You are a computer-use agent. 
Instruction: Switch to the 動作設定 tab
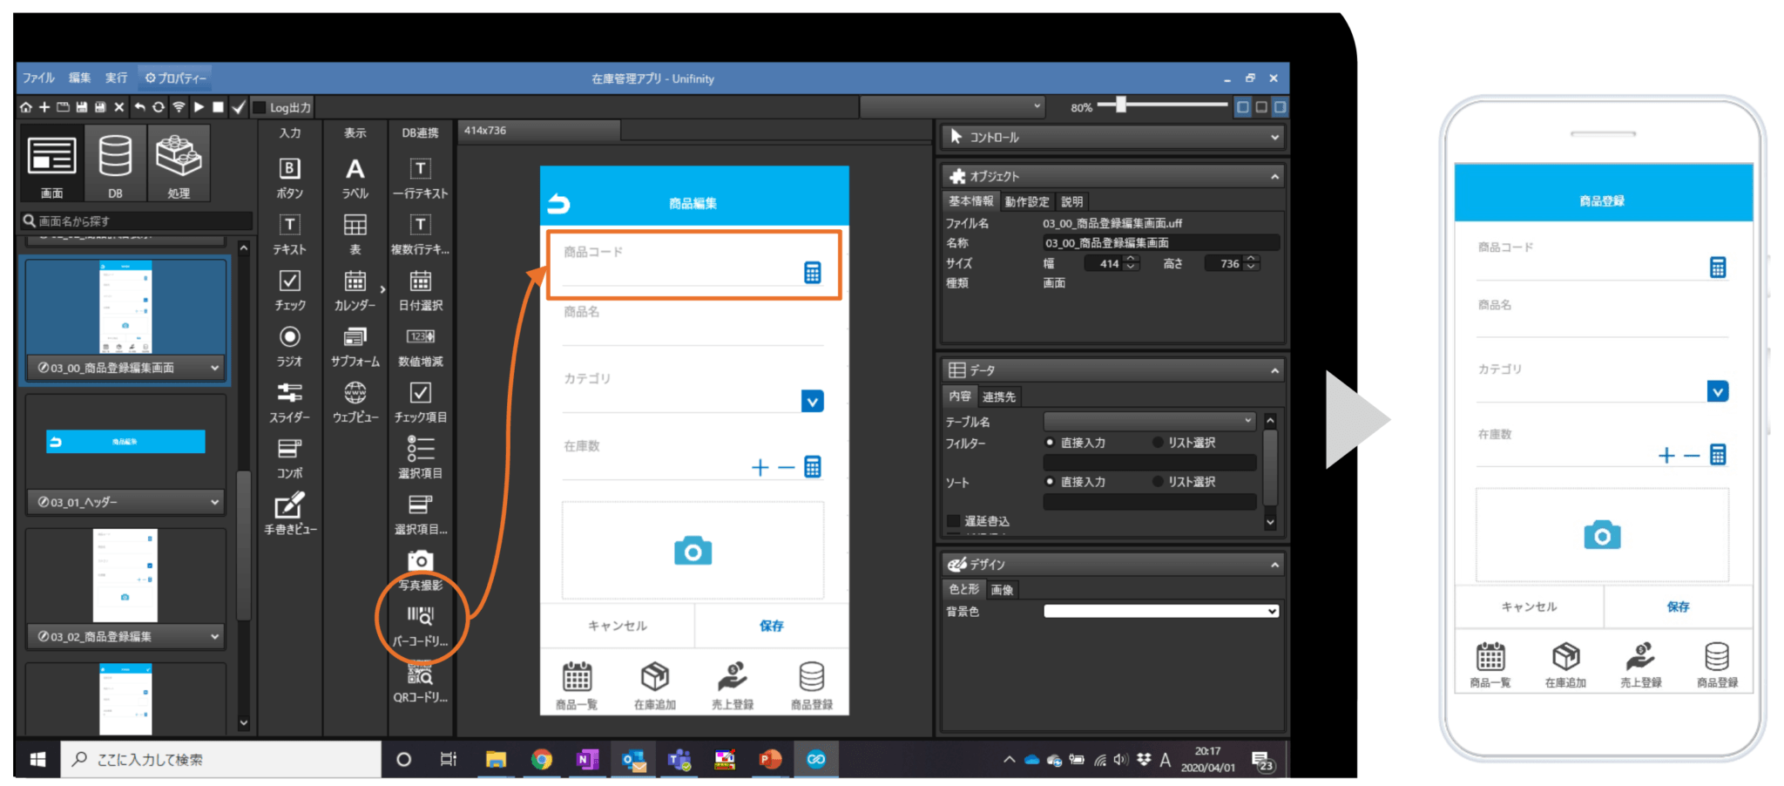point(1027,201)
